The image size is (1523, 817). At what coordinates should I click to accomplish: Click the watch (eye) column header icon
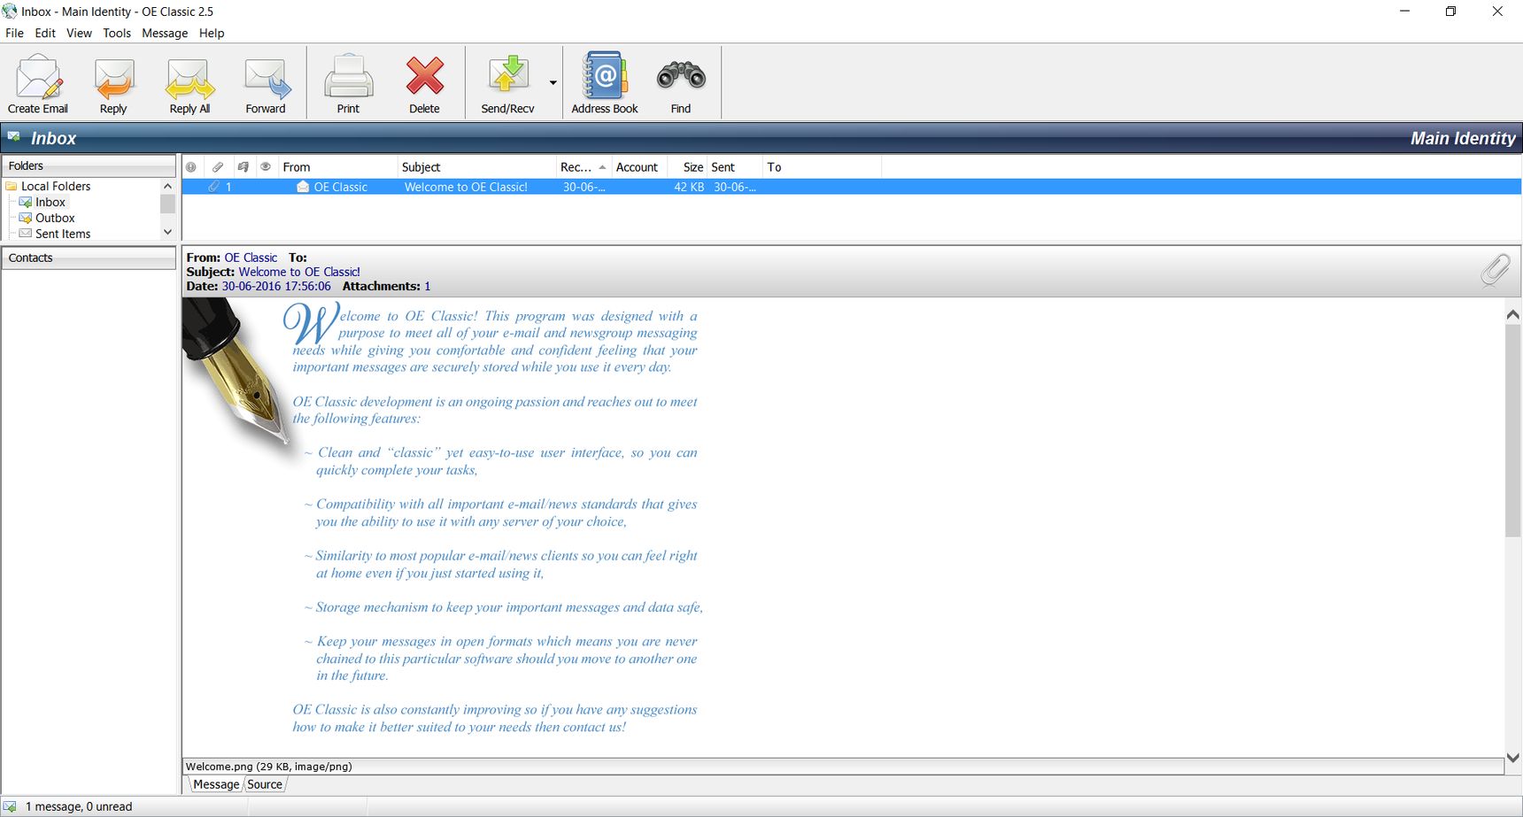pos(266,166)
